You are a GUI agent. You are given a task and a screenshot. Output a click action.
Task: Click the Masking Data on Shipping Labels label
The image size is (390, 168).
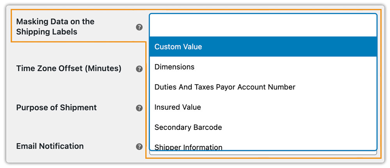click(55, 26)
